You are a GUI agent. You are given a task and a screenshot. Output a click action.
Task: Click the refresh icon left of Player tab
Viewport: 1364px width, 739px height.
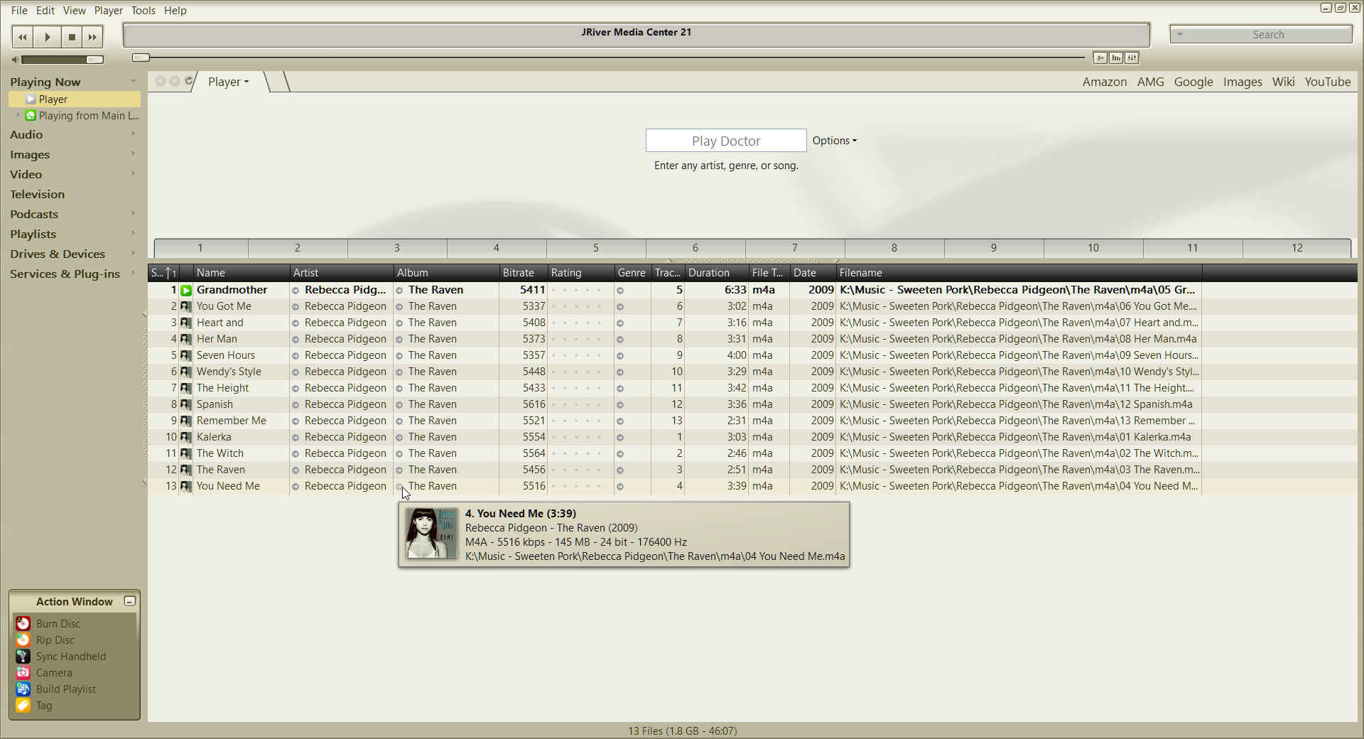tap(188, 81)
